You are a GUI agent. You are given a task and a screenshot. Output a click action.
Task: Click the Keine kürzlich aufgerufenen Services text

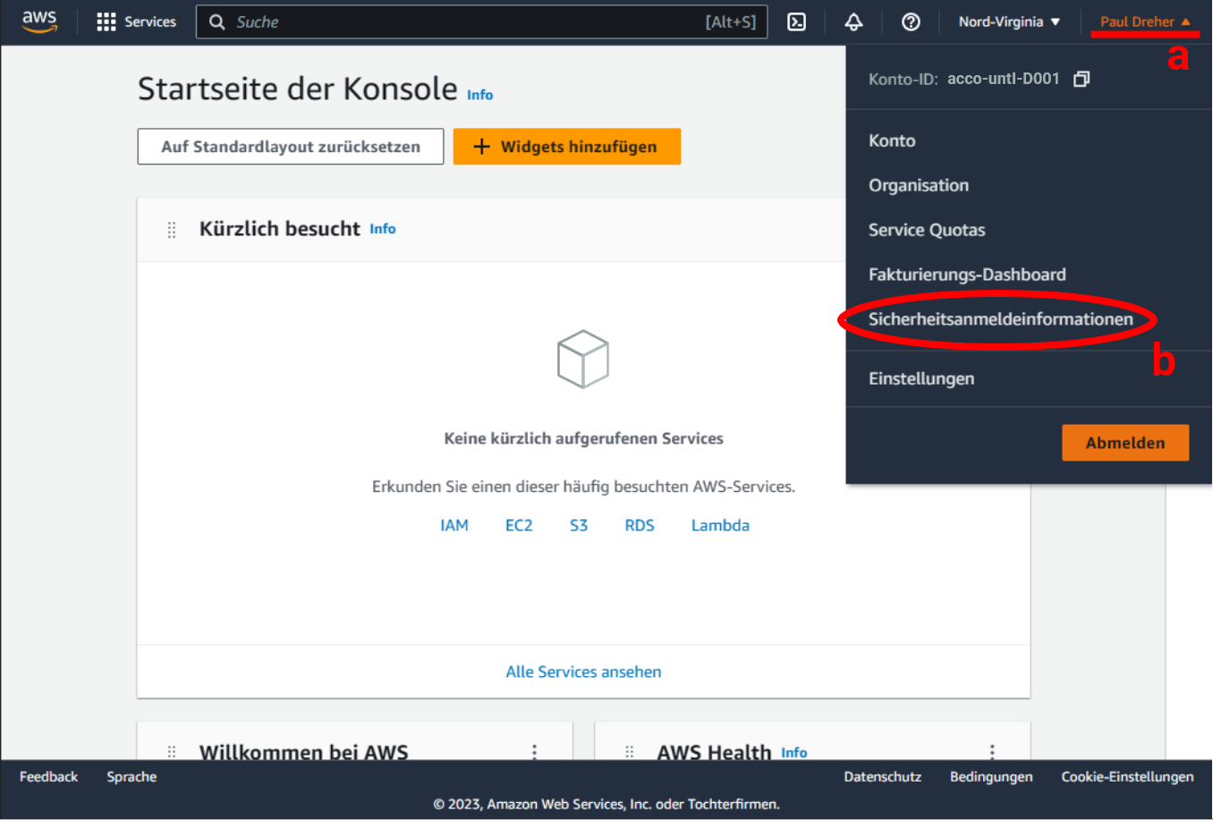coord(583,438)
